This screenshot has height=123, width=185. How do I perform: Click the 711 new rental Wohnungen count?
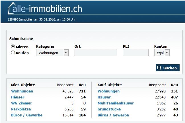click(82, 91)
